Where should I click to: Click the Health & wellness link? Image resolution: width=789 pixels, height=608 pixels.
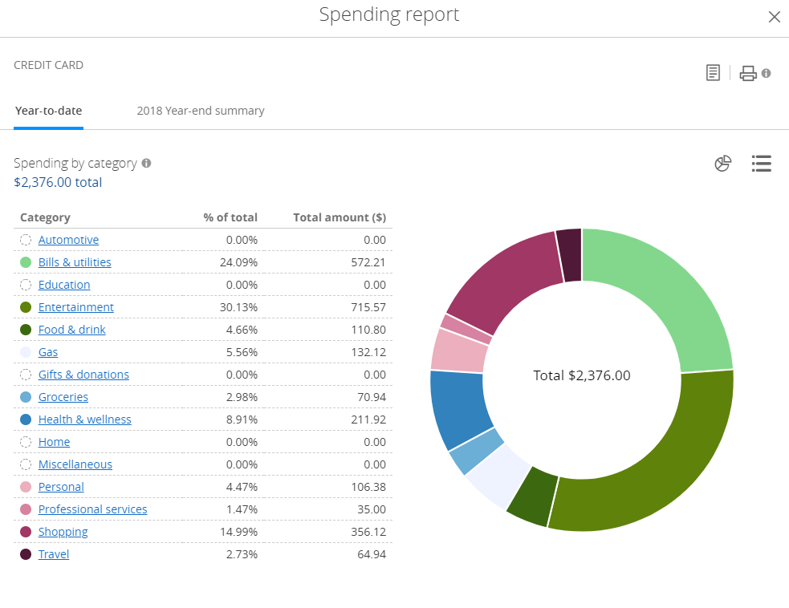[x=84, y=420]
